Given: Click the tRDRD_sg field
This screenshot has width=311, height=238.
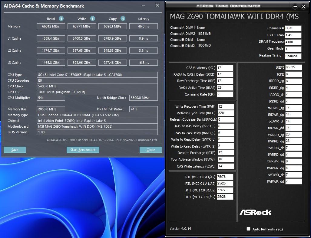Looking at the screenshot, I should click(x=293, y=81).
